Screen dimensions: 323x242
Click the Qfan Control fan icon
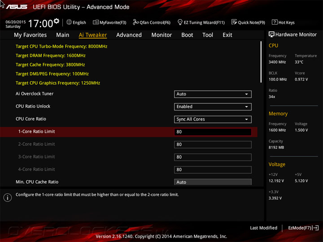pos(135,22)
